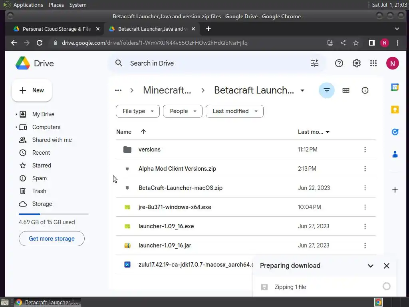Open the Last modified filter dropdown
The height and width of the screenshot is (307, 409).
tap(234, 111)
